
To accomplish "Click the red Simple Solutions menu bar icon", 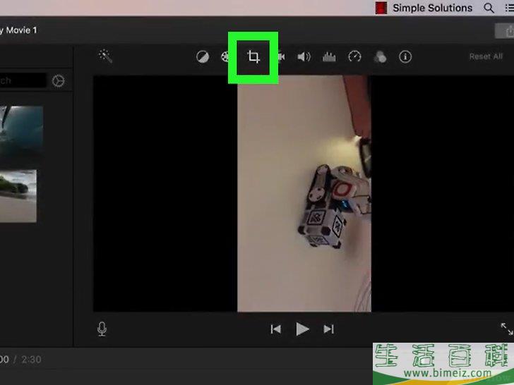I will click(381, 8).
